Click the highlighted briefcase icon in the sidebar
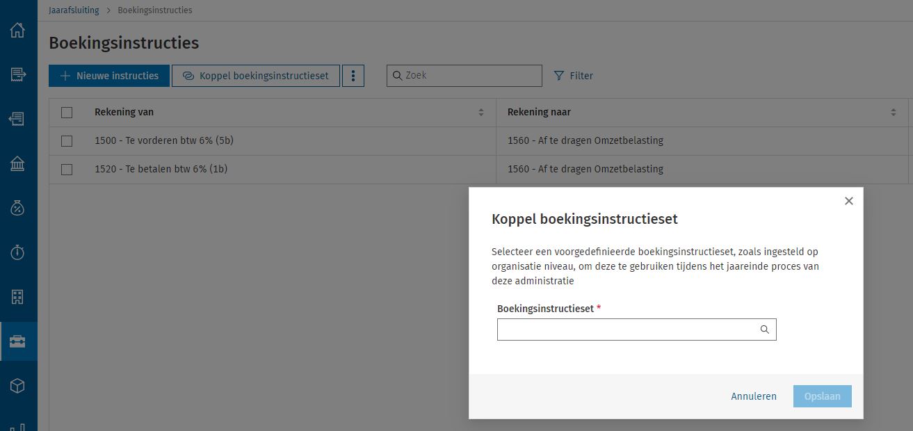The height and width of the screenshot is (431, 913). (17, 341)
